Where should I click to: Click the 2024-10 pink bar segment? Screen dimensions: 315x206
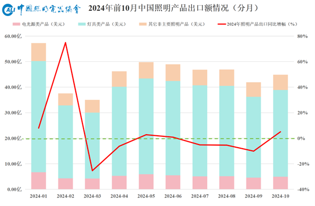[280, 183]
